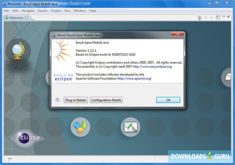Click the Eclipse logo on the Welcome page
The image size is (235, 165).
click(27, 138)
